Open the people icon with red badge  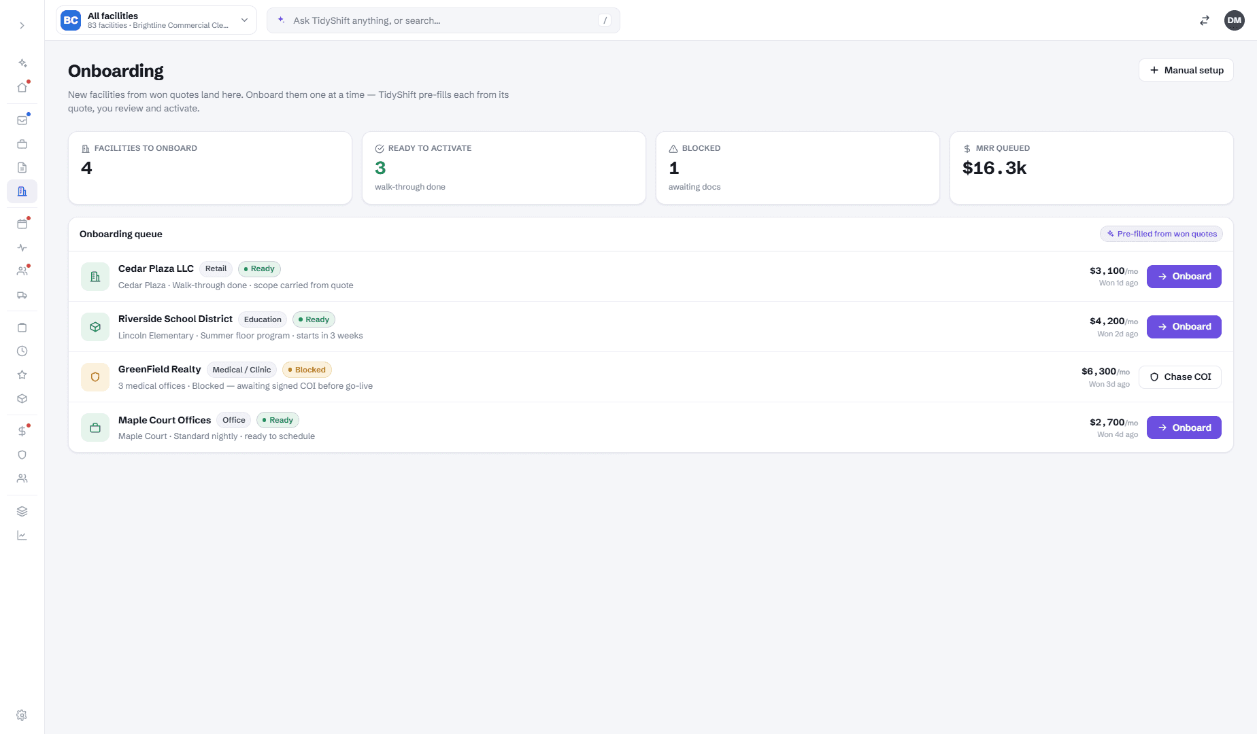(22, 271)
